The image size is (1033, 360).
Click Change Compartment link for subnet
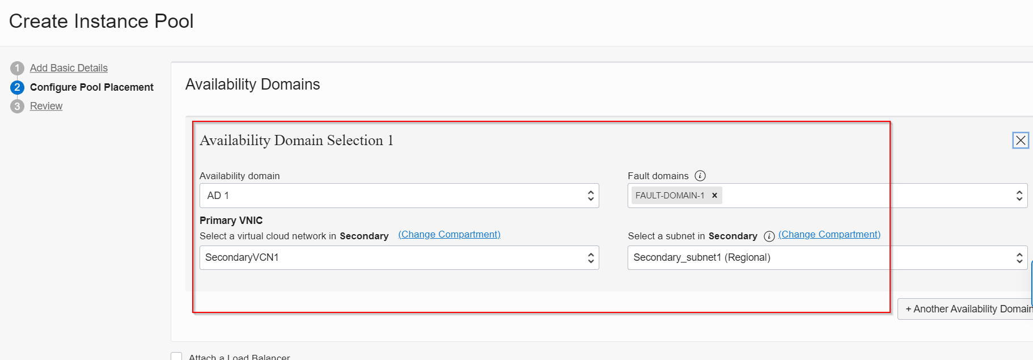[829, 235]
